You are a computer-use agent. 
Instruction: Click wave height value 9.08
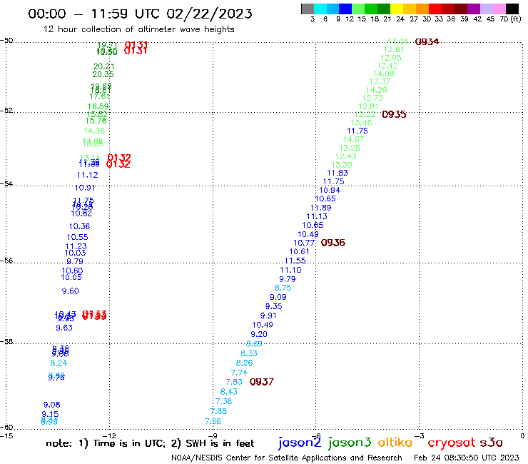coord(52,405)
